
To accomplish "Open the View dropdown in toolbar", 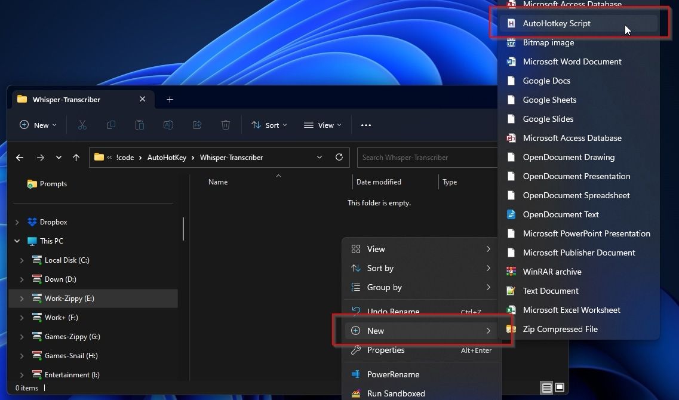I will [x=322, y=125].
